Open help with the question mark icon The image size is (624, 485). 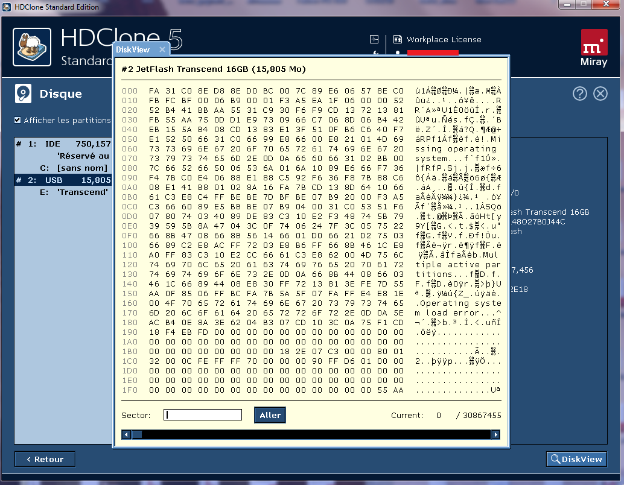pos(580,94)
